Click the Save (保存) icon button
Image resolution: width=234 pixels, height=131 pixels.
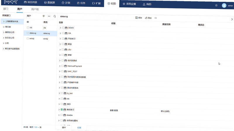click(x=139, y=18)
